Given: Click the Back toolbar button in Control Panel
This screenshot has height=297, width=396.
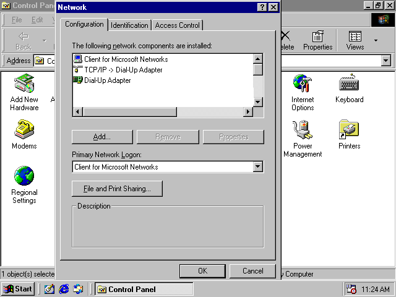Looking at the screenshot, I should (x=24, y=40).
